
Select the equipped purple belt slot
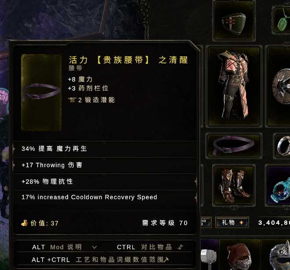pos(234,146)
